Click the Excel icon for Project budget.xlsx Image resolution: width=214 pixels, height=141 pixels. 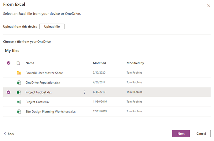[19, 92]
